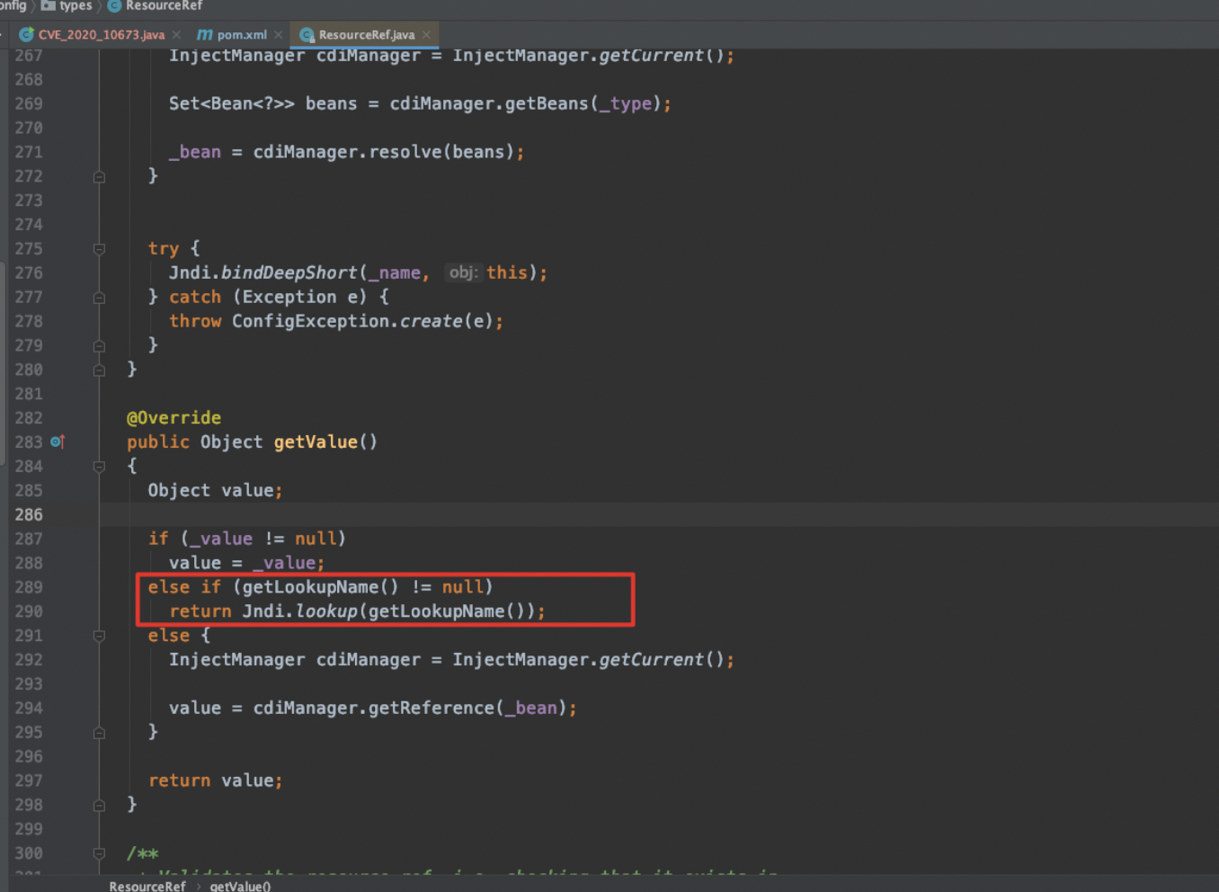Screen dimensions: 1219x892
Task: Collapse the else block at line 291
Action: (x=99, y=636)
